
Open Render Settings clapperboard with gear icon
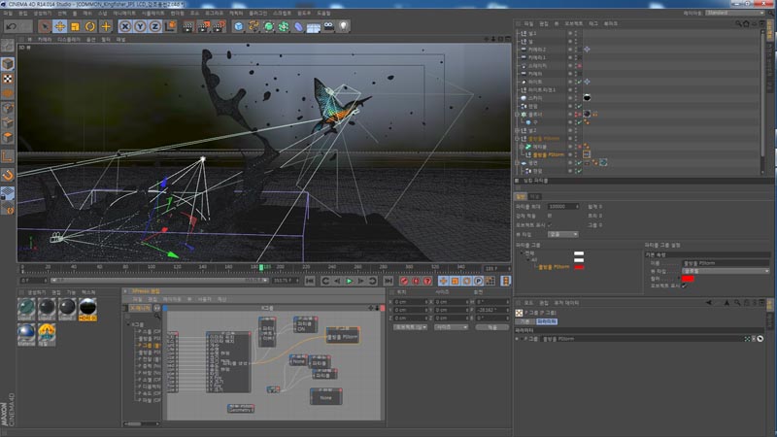219,26
